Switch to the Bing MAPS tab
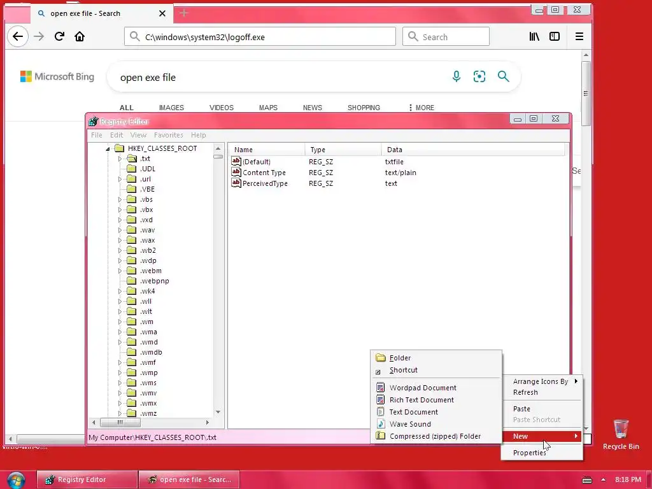This screenshot has width=652, height=489. coord(268,108)
